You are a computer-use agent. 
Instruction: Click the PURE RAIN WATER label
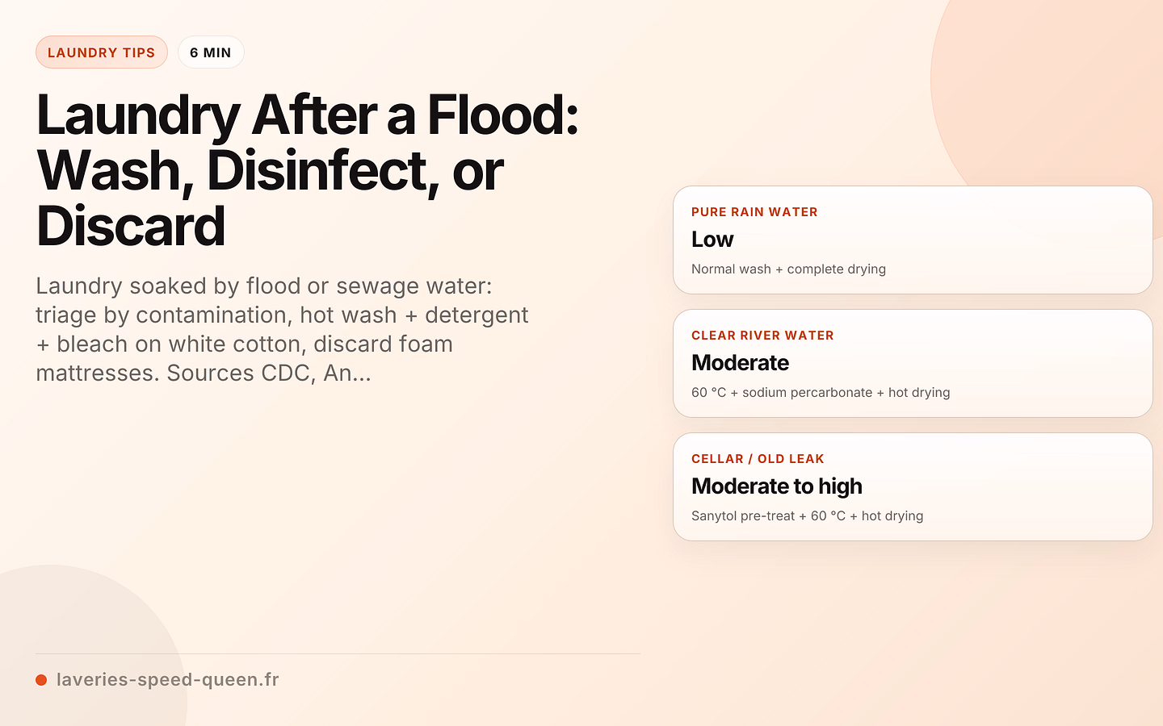click(x=754, y=212)
